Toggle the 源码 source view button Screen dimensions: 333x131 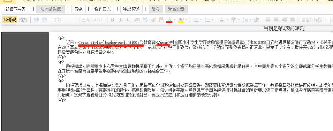tap(10, 20)
